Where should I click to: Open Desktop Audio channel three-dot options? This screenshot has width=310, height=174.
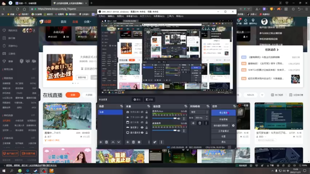point(184,131)
